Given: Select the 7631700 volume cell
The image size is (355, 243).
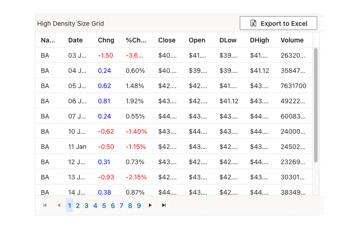Looking at the screenshot, I should pyautogui.click(x=293, y=86).
